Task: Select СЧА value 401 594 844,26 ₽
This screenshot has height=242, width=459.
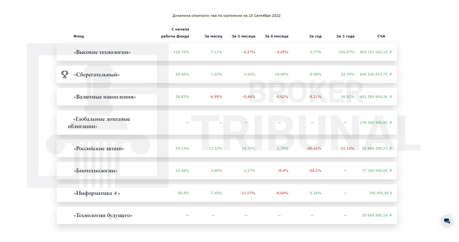Action: click(x=376, y=97)
